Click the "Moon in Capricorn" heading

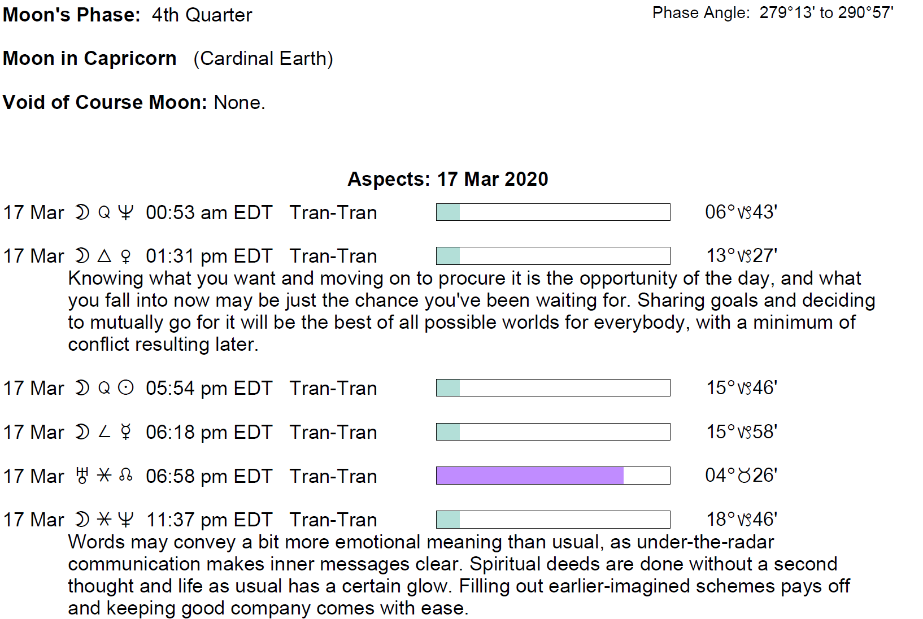(x=89, y=58)
